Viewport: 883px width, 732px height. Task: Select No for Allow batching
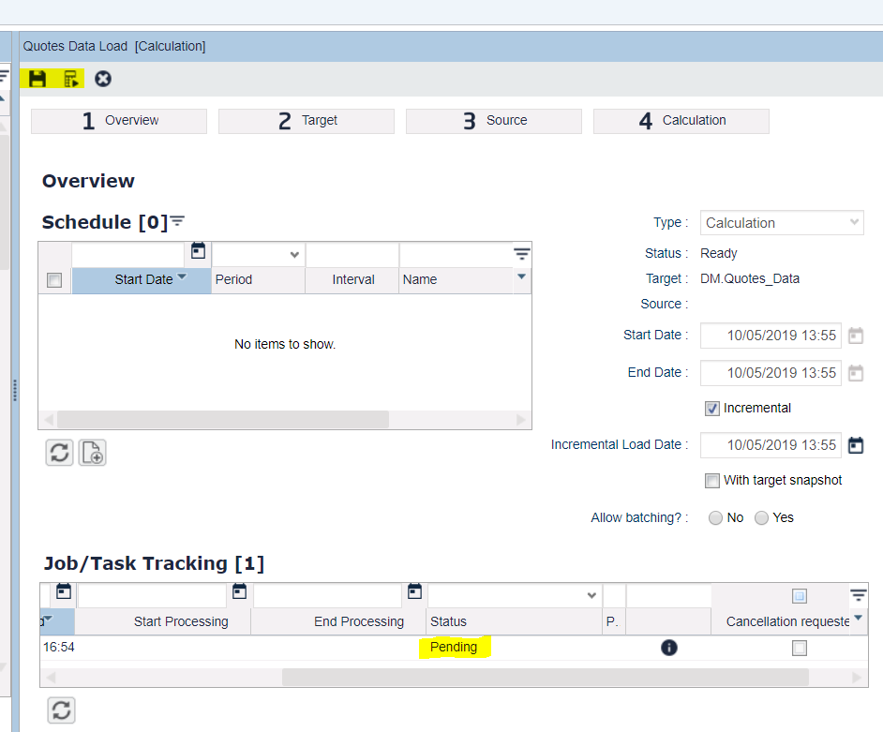(x=716, y=518)
